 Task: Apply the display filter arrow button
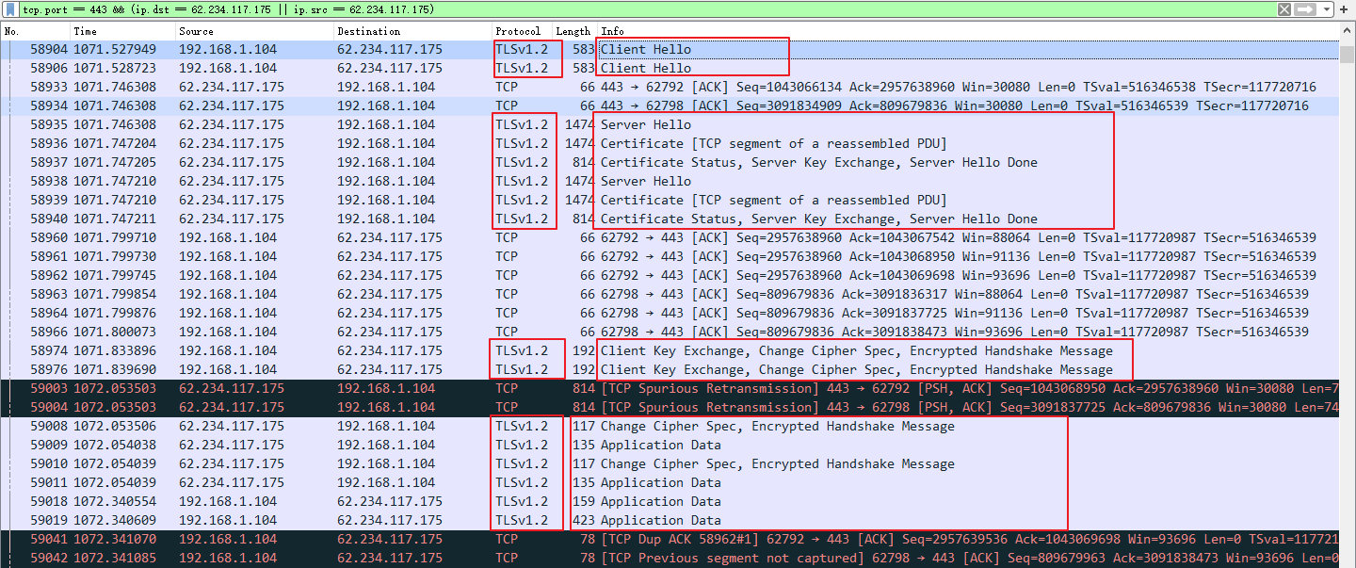[x=1304, y=9]
